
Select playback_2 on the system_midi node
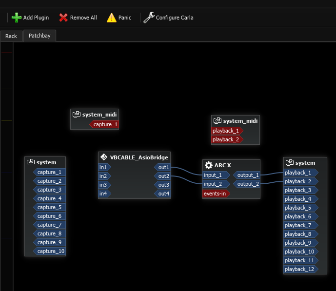(x=225, y=139)
